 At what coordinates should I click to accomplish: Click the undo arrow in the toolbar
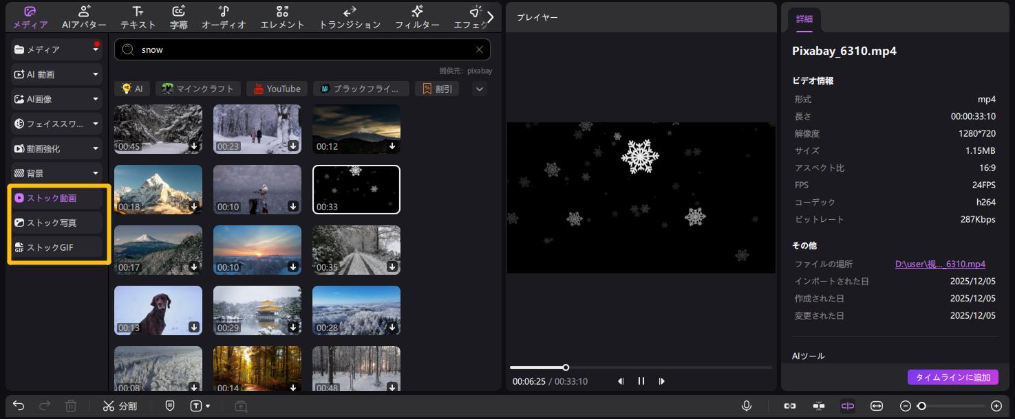point(19,406)
